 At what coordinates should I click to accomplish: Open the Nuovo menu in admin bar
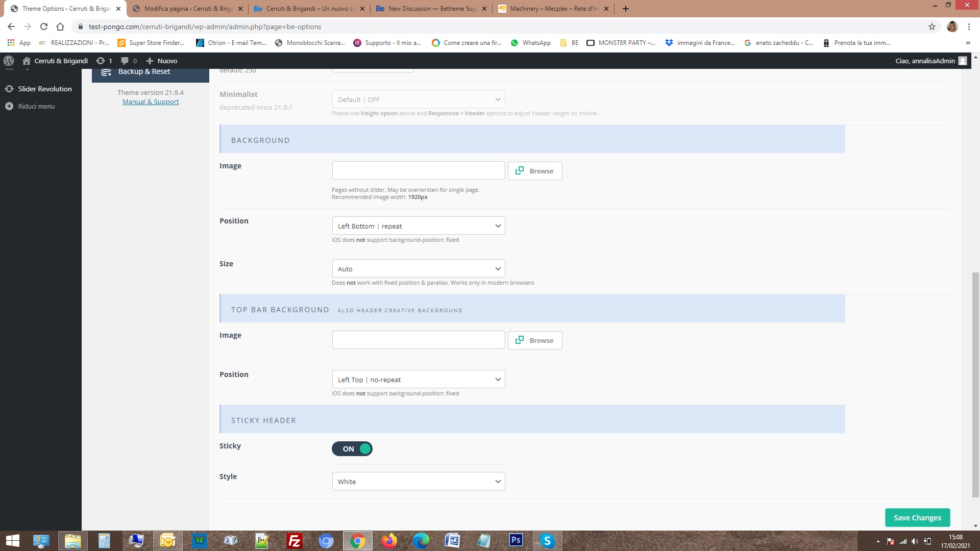(162, 61)
